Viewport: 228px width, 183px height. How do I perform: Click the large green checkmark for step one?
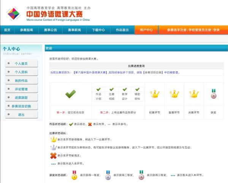[x=71, y=94]
